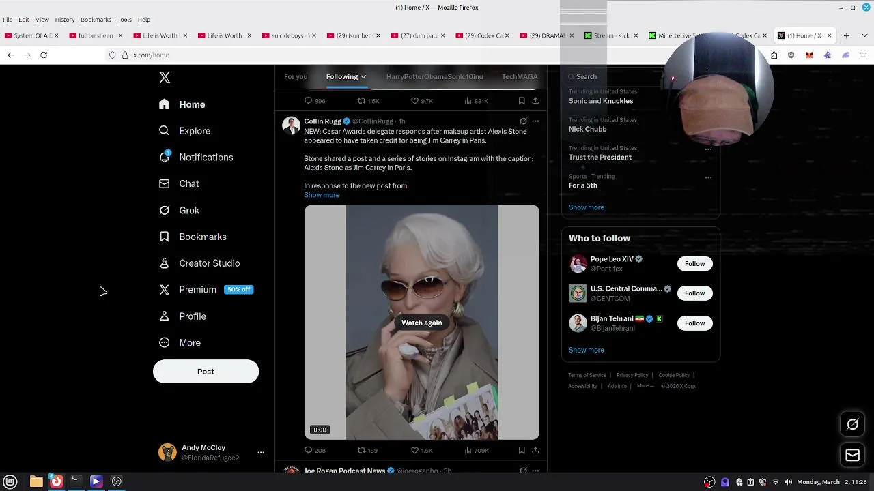The height and width of the screenshot is (491, 874).
Task: Open the Terms of Service link
Action: [x=587, y=375]
